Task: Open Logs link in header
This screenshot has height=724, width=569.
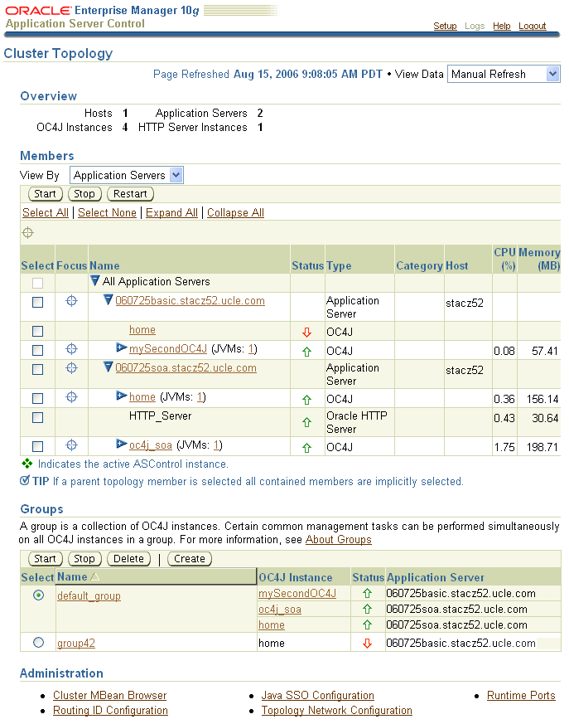Action: pos(475,26)
